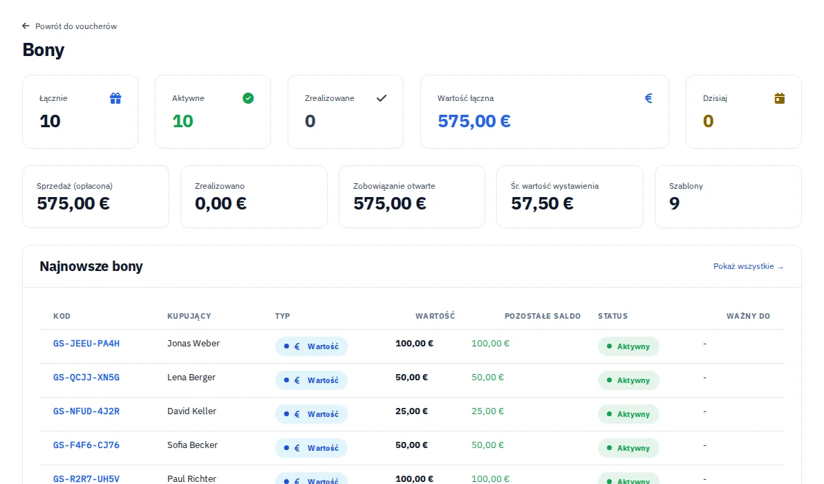Click the KOD column header

[x=62, y=316]
